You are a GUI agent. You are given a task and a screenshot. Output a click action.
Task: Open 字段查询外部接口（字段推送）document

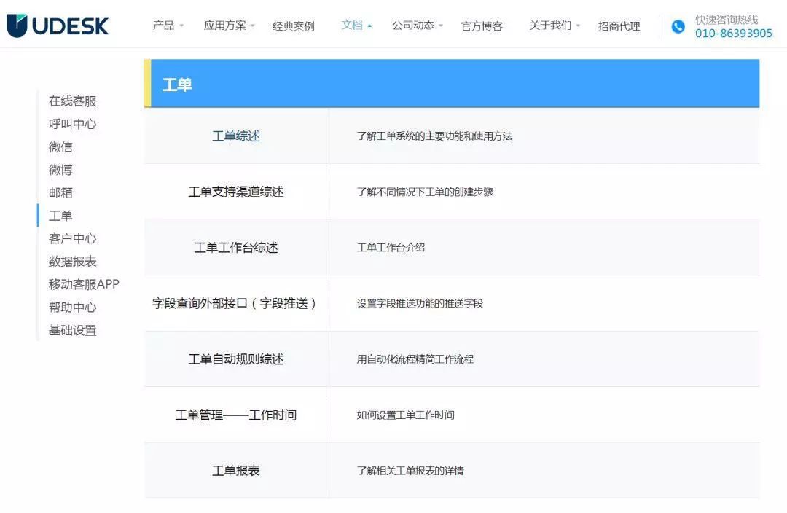(236, 303)
